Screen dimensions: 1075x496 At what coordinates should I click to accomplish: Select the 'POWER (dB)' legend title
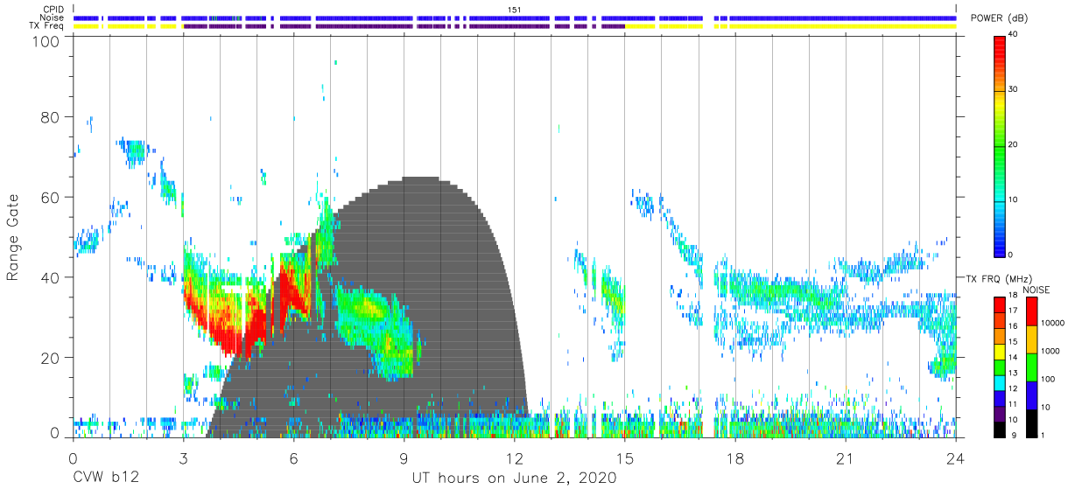pos(1000,18)
